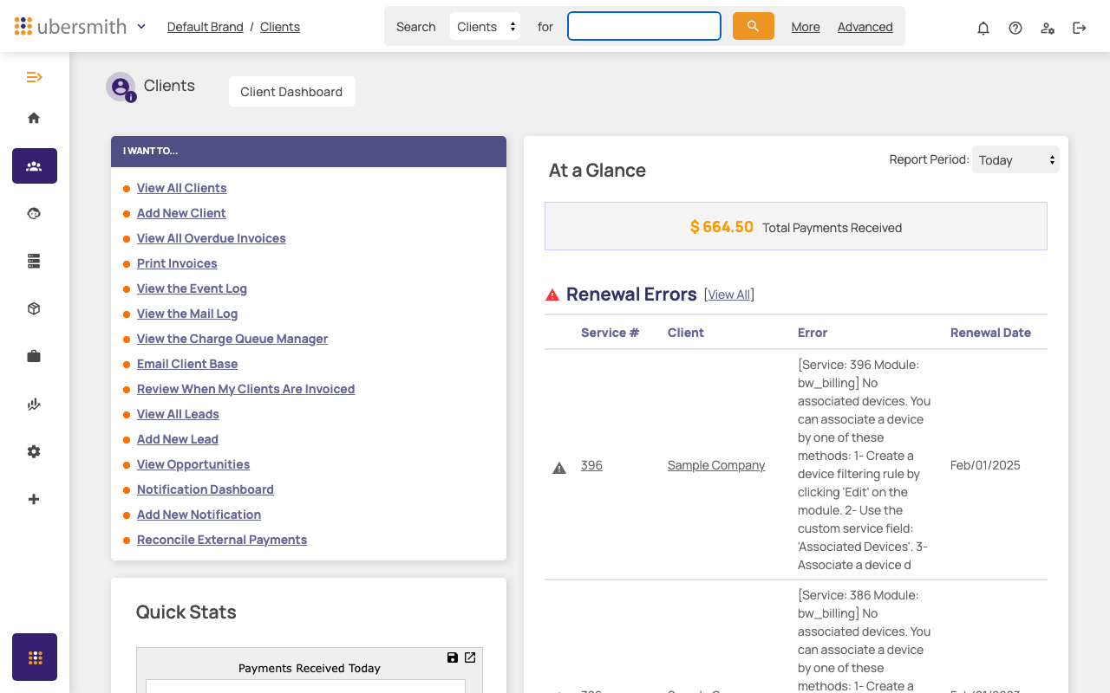This screenshot has width=1110, height=693.
Task: Click the Clients page avatar icon
Action: pos(121,87)
